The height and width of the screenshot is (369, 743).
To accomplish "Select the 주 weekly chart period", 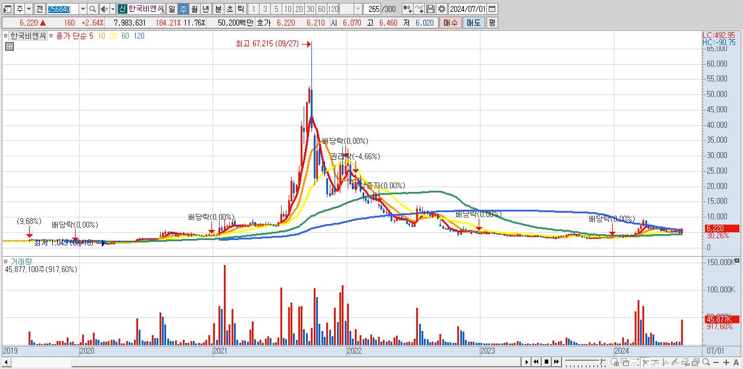I will coord(183,9).
